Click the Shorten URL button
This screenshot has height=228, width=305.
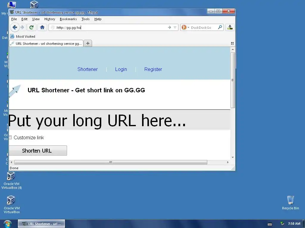pyautogui.click(x=38, y=151)
